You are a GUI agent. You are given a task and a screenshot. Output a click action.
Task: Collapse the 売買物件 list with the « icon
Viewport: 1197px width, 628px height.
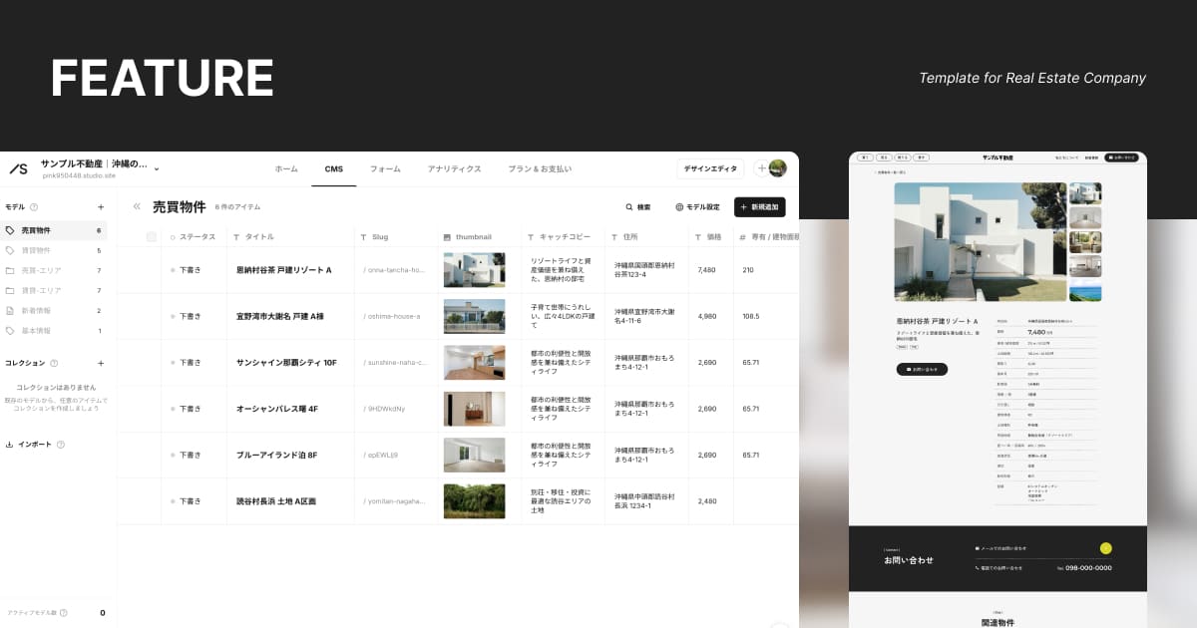coord(137,205)
